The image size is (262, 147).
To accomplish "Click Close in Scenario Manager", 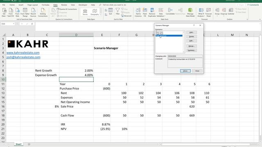I will 197,71.
